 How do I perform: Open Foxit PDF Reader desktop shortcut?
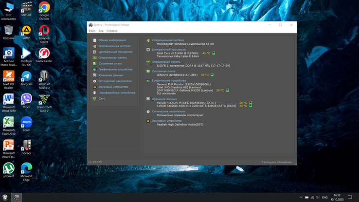[x=9, y=80]
